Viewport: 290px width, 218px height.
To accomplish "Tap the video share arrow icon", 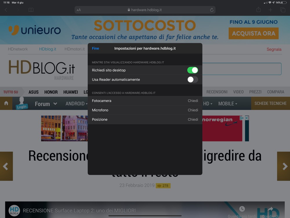I will point(270,209).
